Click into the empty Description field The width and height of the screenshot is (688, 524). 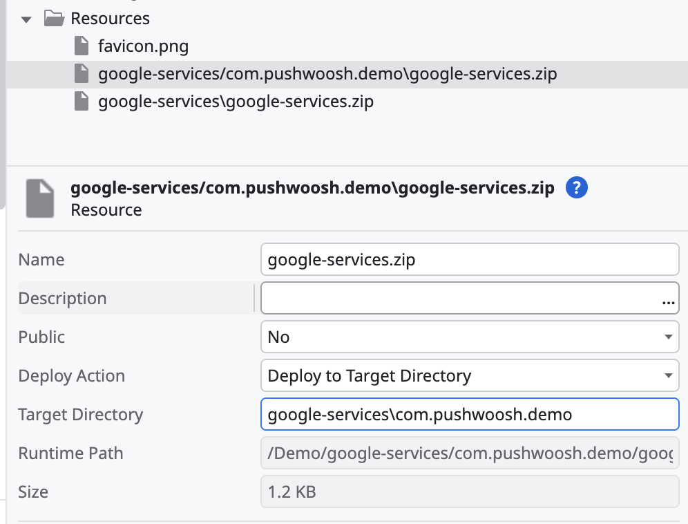click(456, 299)
